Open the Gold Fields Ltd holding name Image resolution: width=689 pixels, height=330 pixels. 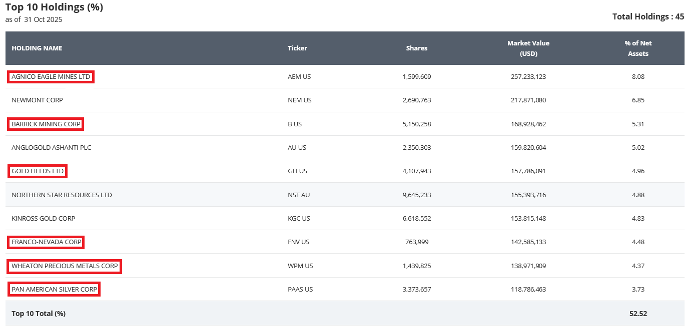38,171
